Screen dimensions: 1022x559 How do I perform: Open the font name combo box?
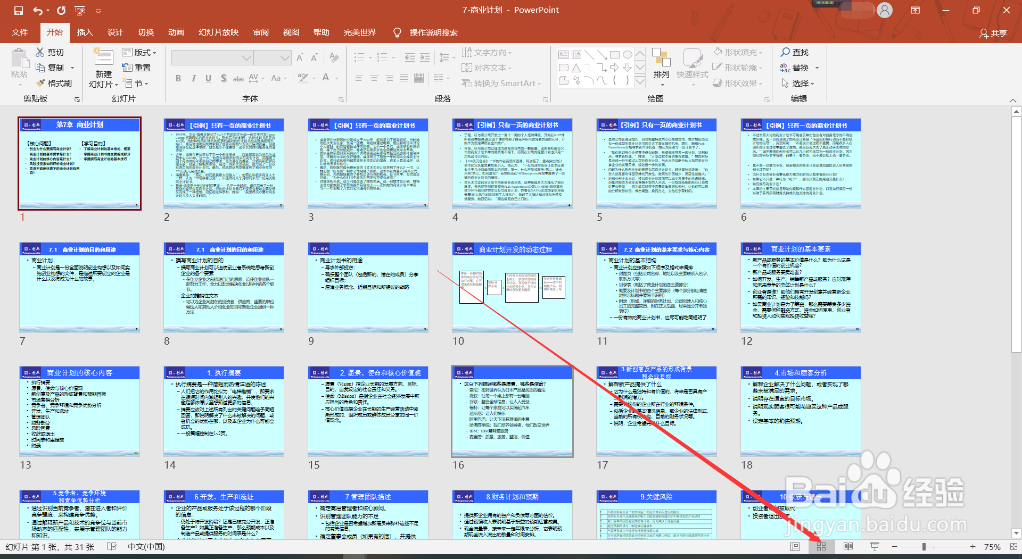[212, 57]
